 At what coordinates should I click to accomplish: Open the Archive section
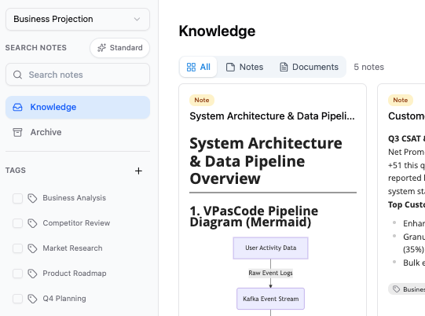tap(78, 132)
